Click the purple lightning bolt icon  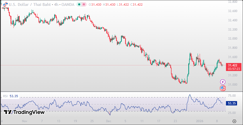point(223,82)
